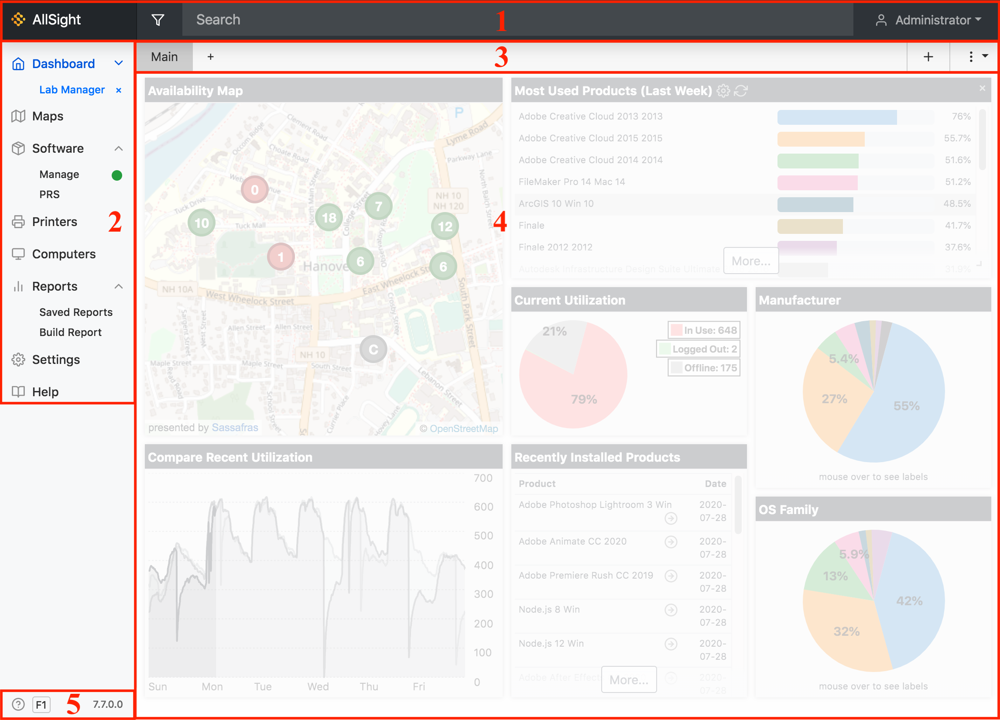Screen dimensions: 1000x720
Task: Click the add widget plus icon at right
Action: pos(928,57)
